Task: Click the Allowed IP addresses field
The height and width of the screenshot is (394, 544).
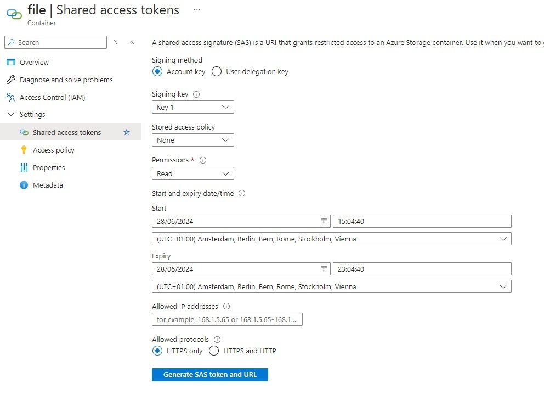Action: point(226,319)
